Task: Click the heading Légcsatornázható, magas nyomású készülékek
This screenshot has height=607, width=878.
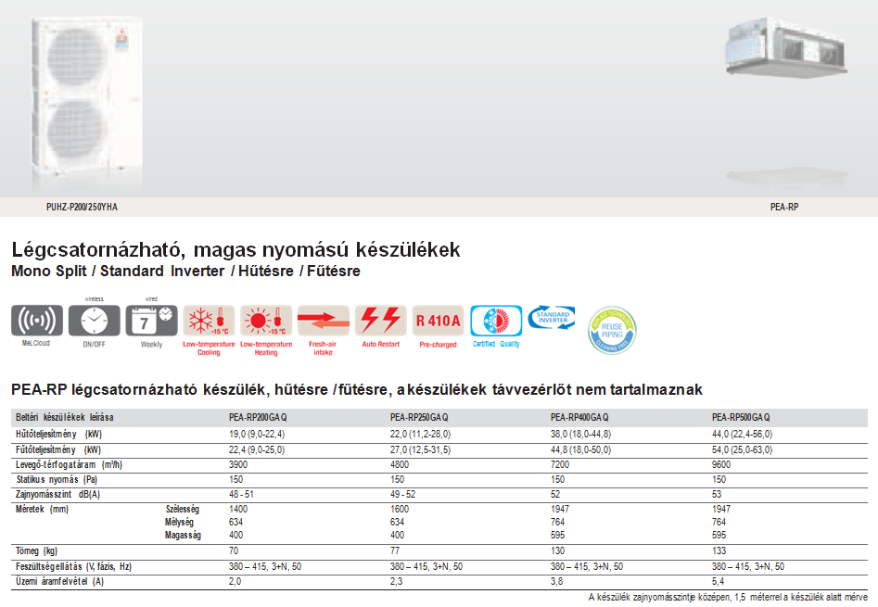Action: point(235,249)
